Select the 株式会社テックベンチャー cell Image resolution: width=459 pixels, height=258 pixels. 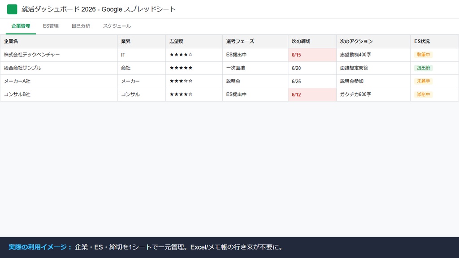(x=59, y=55)
